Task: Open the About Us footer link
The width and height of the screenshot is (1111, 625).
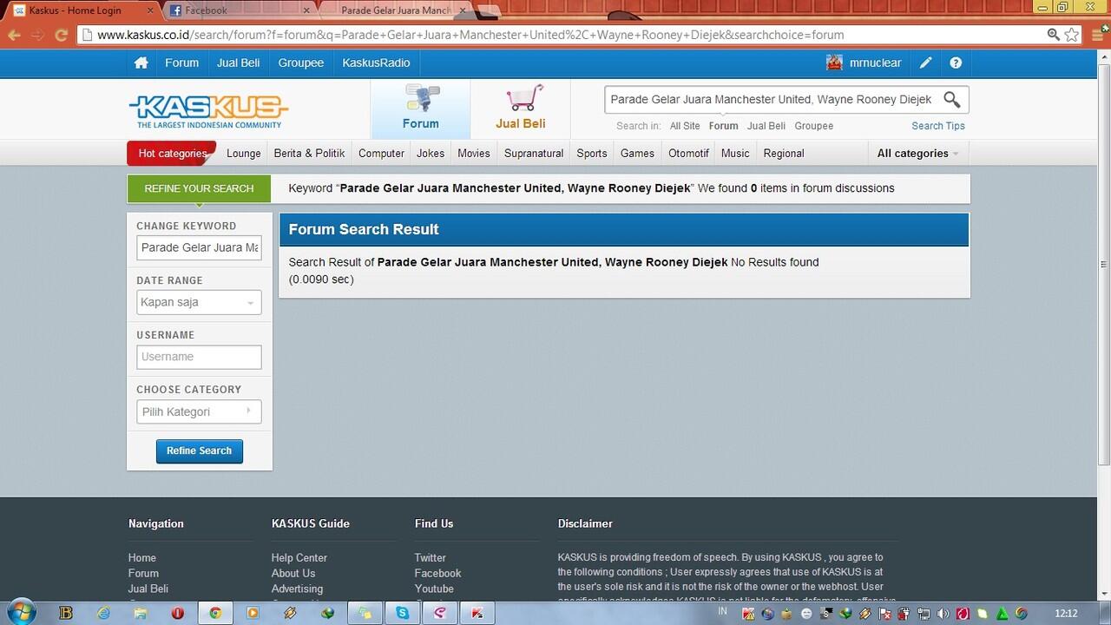Action: (293, 574)
